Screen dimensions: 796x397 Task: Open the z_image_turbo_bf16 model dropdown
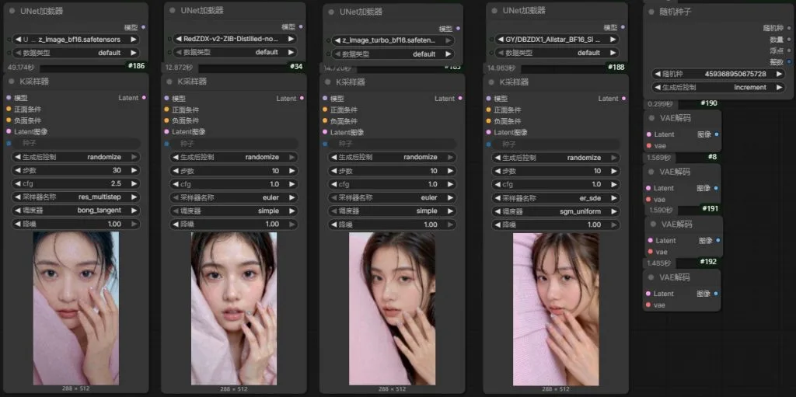[393, 40]
